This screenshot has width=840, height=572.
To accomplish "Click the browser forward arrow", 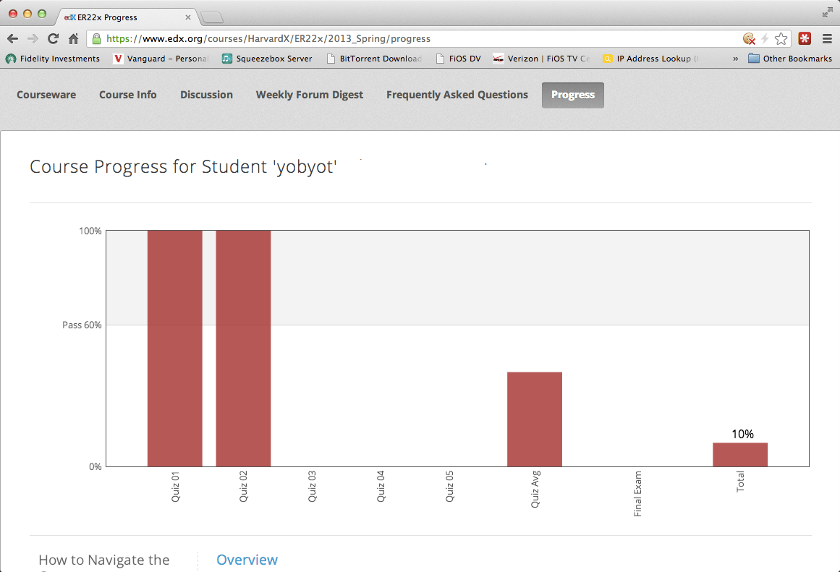I will (33, 38).
